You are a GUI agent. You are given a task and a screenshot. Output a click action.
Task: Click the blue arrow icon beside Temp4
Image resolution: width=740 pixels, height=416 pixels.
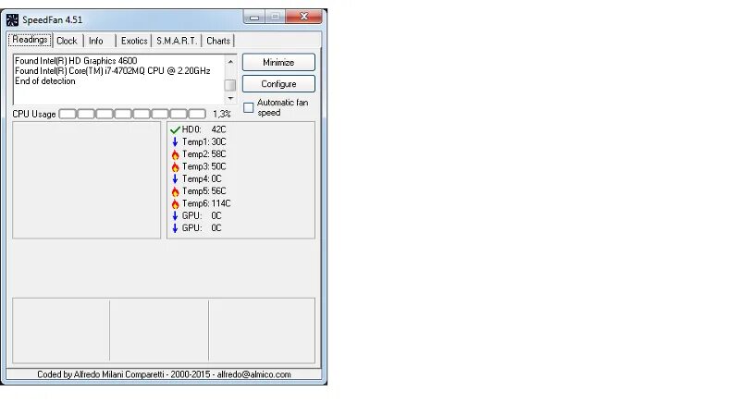tap(175, 178)
